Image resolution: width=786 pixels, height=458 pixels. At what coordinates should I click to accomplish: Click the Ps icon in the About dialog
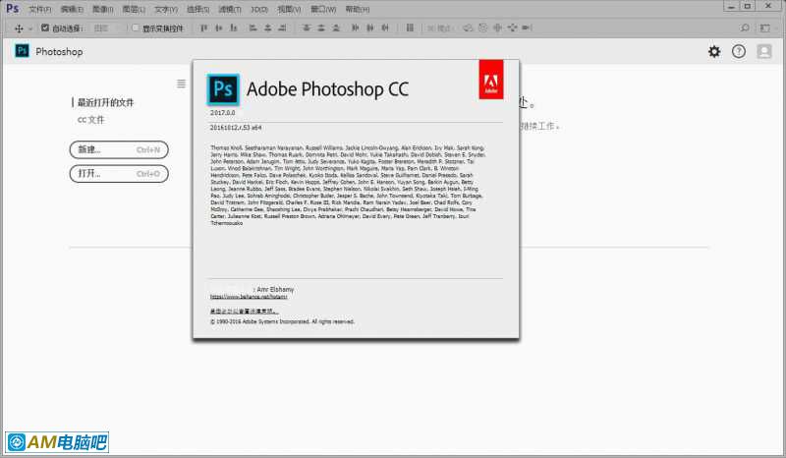point(223,89)
